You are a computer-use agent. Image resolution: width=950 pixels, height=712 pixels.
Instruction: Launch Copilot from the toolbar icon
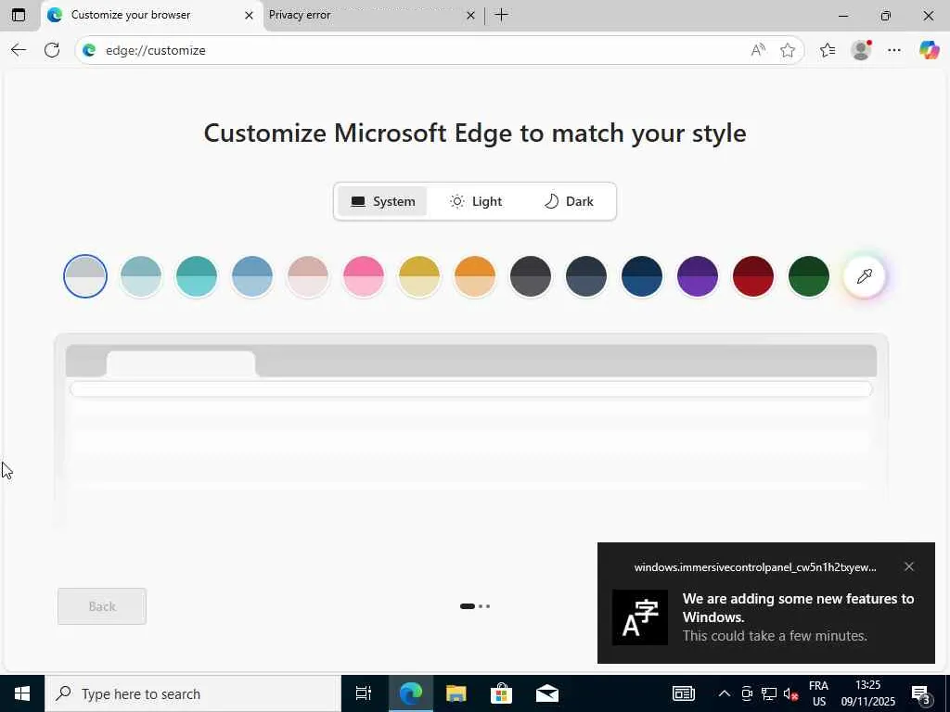click(x=929, y=50)
